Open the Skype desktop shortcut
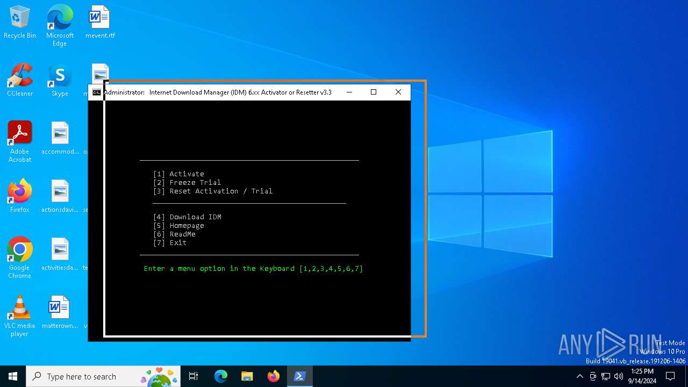The height and width of the screenshot is (387, 688). (60, 80)
